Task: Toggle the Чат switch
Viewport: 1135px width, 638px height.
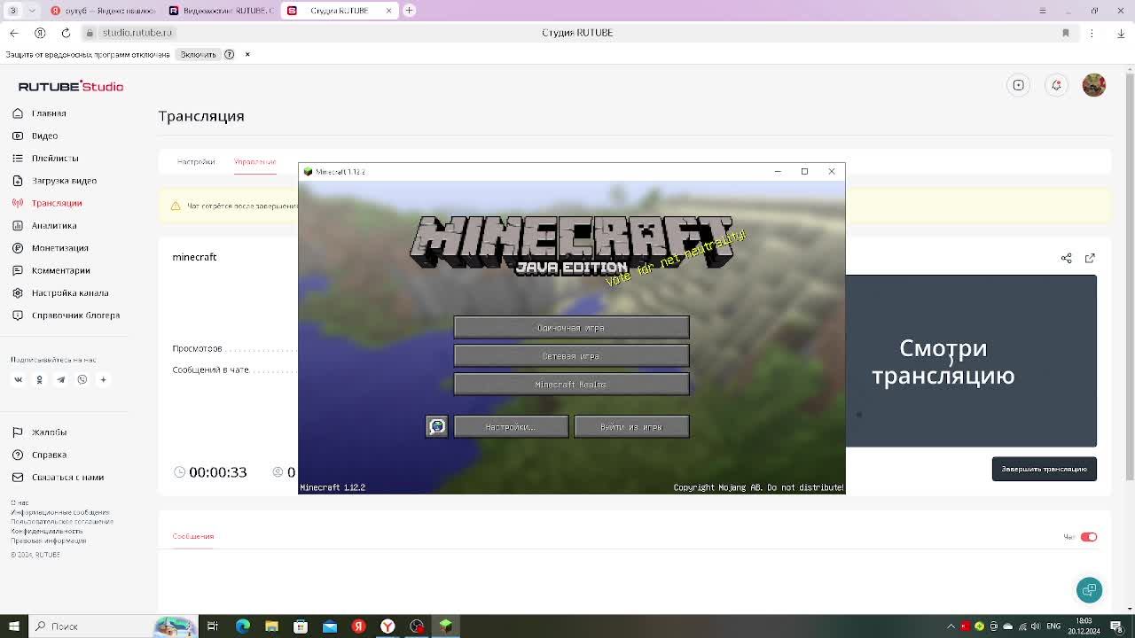Action: click(x=1089, y=537)
